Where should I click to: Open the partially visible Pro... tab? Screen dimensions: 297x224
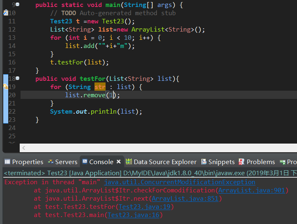click(x=288, y=162)
